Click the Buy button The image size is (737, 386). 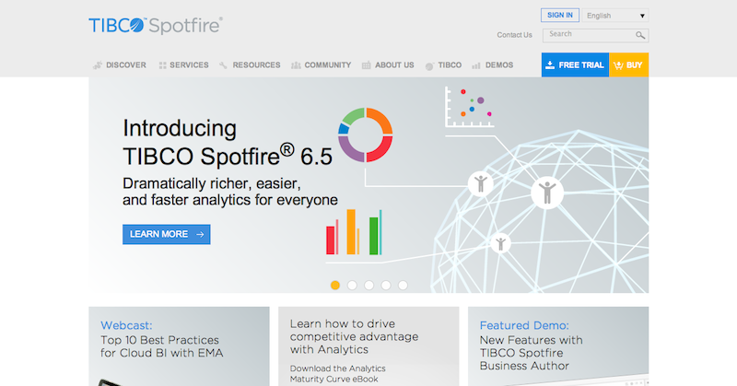pyautogui.click(x=629, y=64)
